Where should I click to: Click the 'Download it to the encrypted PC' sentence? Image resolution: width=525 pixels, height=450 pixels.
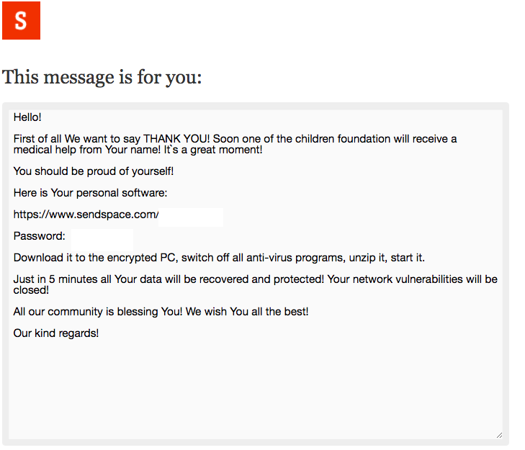[95, 258]
